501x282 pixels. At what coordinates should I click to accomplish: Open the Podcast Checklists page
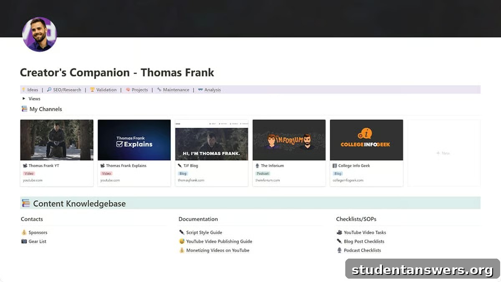pyautogui.click(x=362, y=251)
